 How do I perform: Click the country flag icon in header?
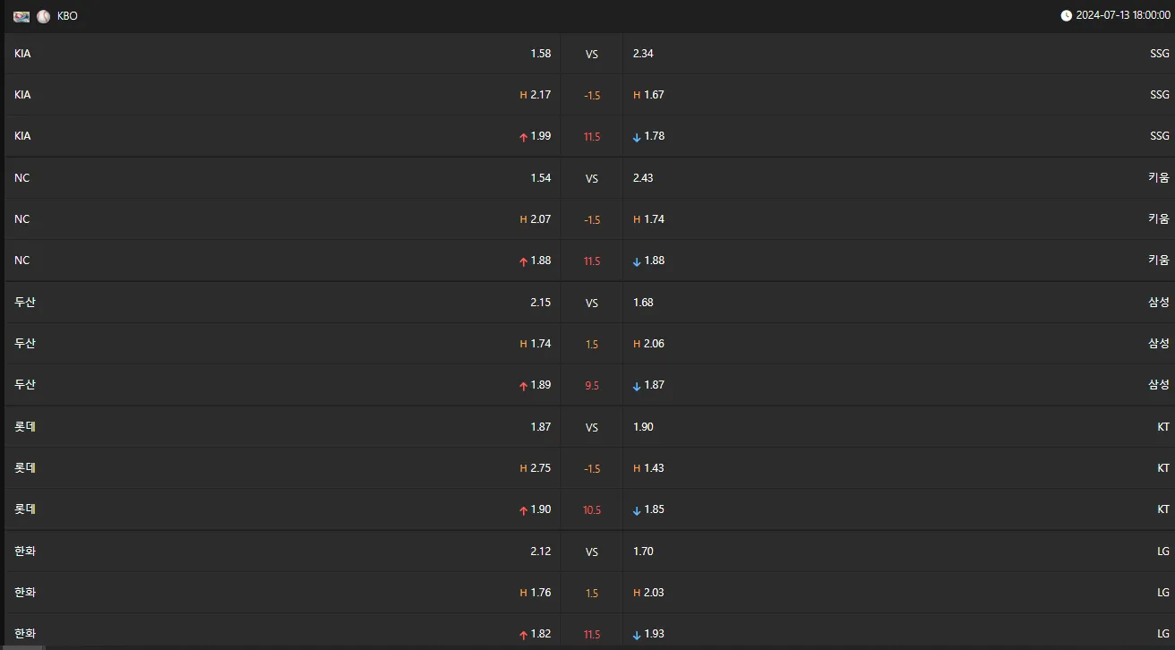coord(21,16)
